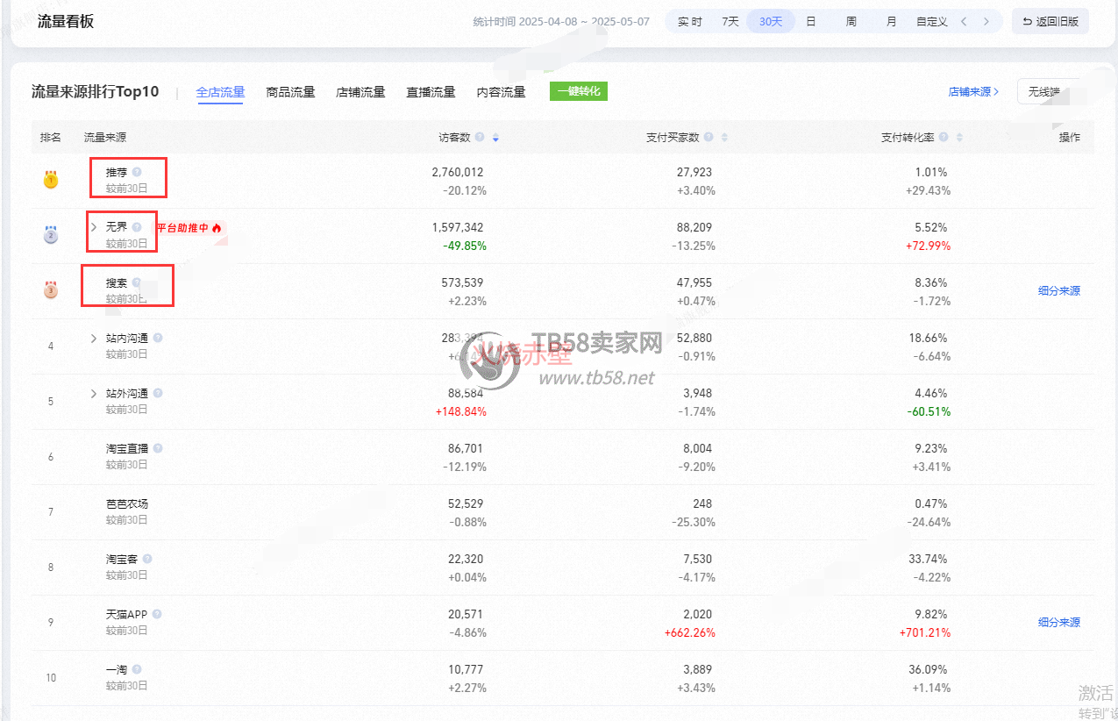Open the 店铺来源 link

973,91
